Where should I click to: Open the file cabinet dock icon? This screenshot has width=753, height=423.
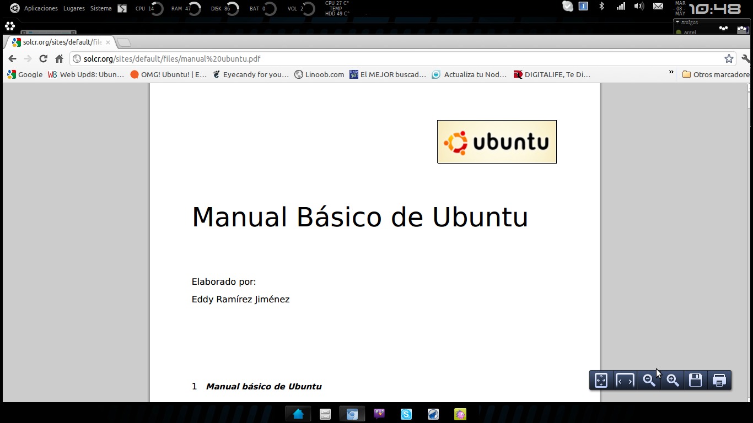click(x=325, y=414)
